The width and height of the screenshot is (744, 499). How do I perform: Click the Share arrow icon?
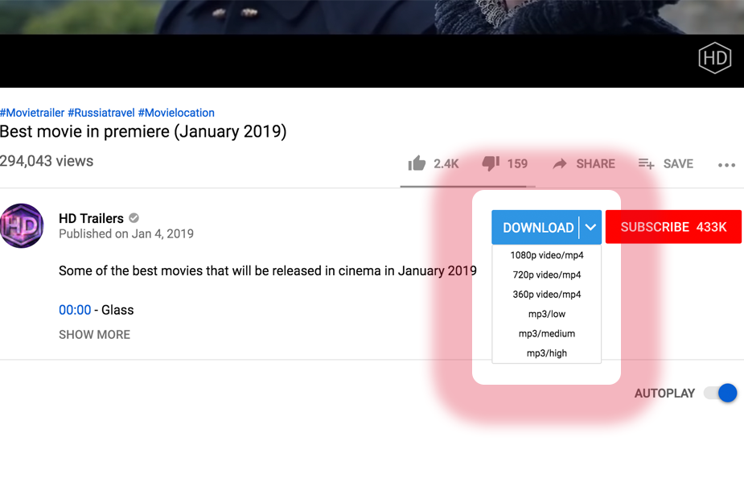(560, 163)
